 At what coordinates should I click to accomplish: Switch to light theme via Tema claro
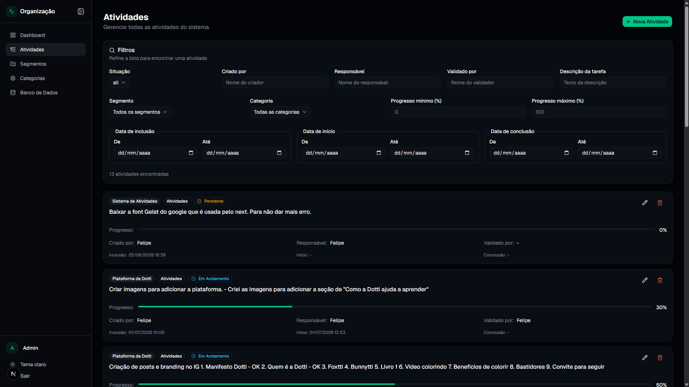tap(33, 364)
